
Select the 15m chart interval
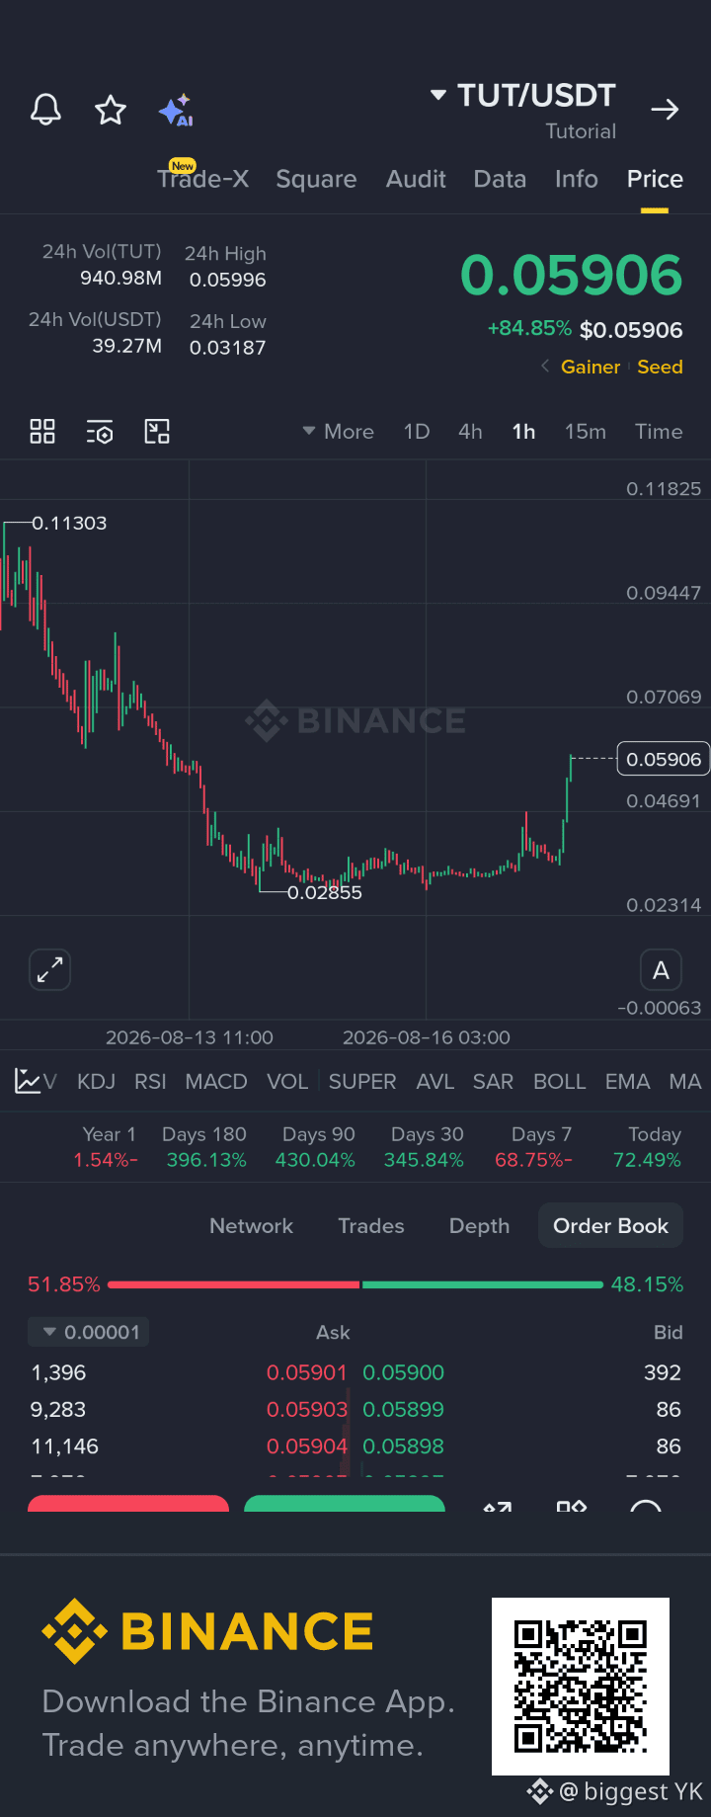coord(586,432)
